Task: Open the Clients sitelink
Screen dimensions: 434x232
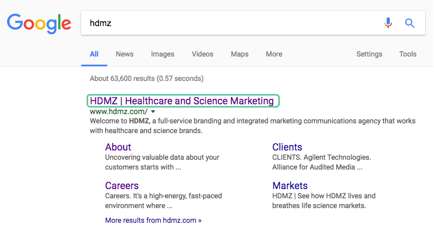Action: click(x=287, y=147)
